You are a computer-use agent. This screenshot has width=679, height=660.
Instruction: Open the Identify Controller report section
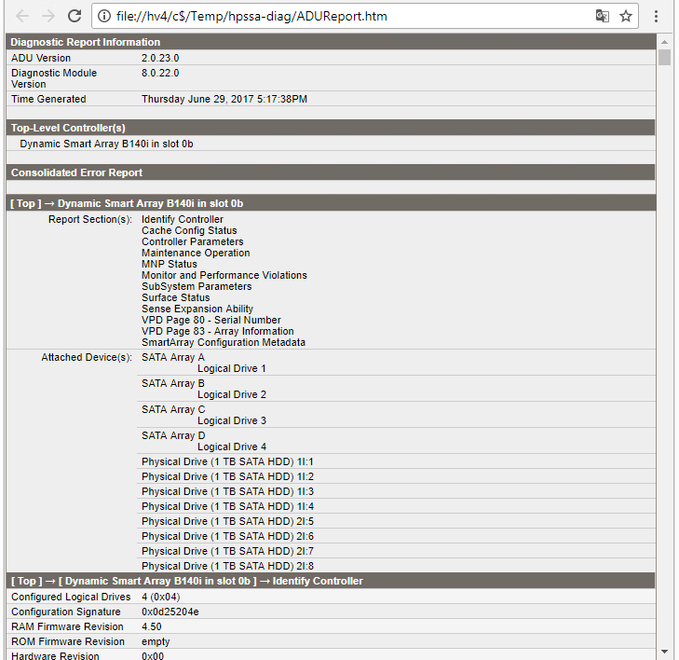pyautogui.click(x=182, y=219)
